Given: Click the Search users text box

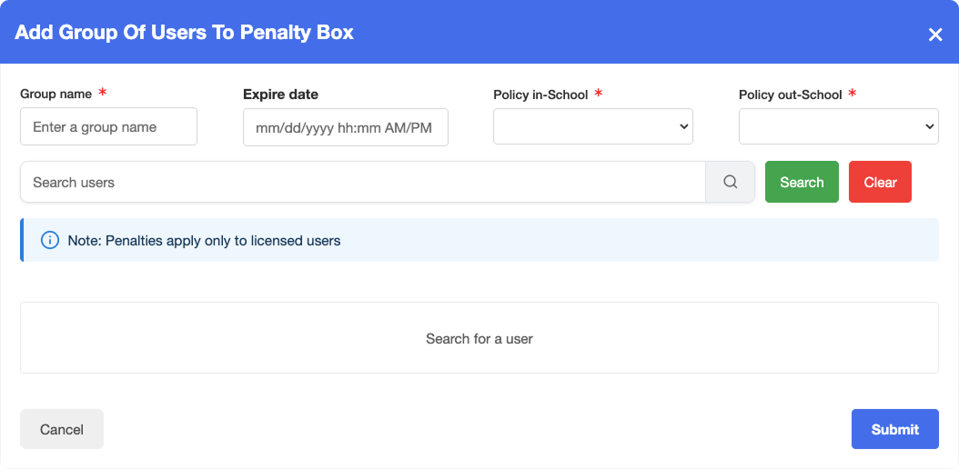Looking at the screenshot, I should [363, 182].
